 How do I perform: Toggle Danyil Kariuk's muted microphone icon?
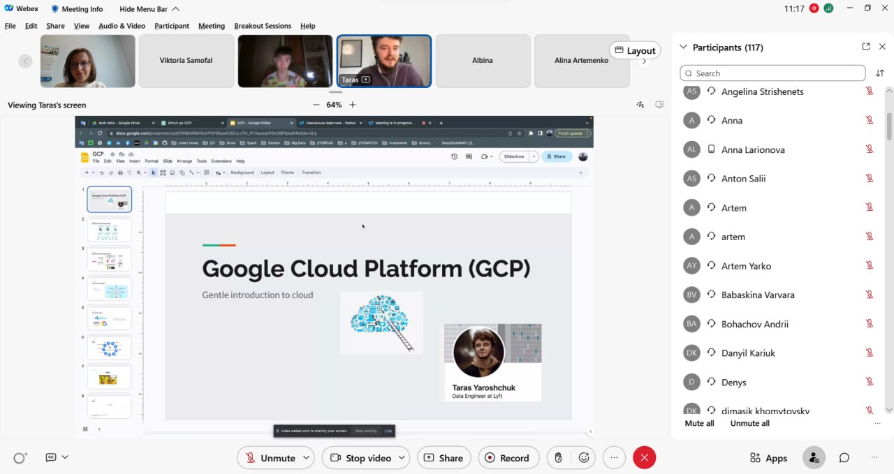tap(870, 353)
